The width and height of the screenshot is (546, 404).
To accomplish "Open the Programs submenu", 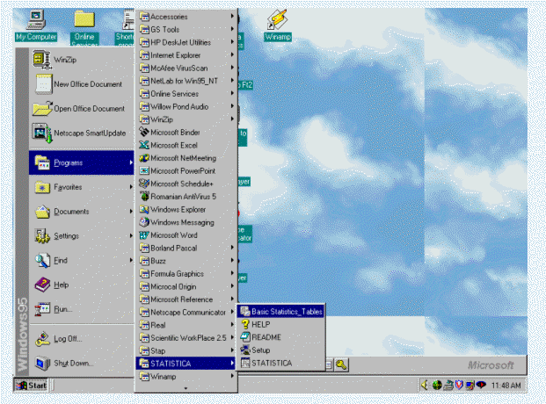I will (82, 162).
